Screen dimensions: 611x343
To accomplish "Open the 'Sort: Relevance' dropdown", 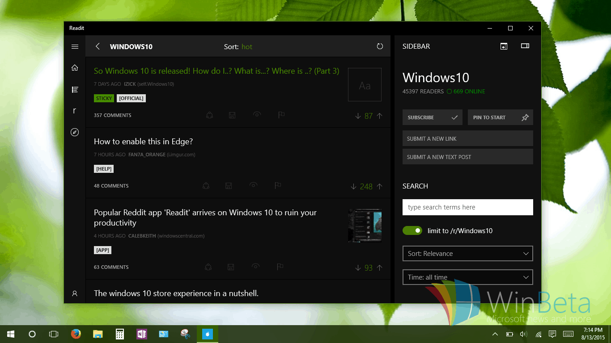I will pos(468,253).
